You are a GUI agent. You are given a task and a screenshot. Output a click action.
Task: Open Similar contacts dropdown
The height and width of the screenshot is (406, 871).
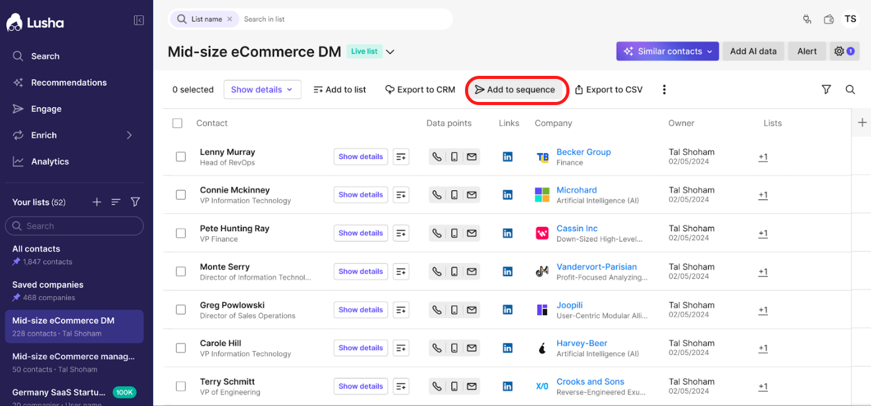click(x=668, y=52)
